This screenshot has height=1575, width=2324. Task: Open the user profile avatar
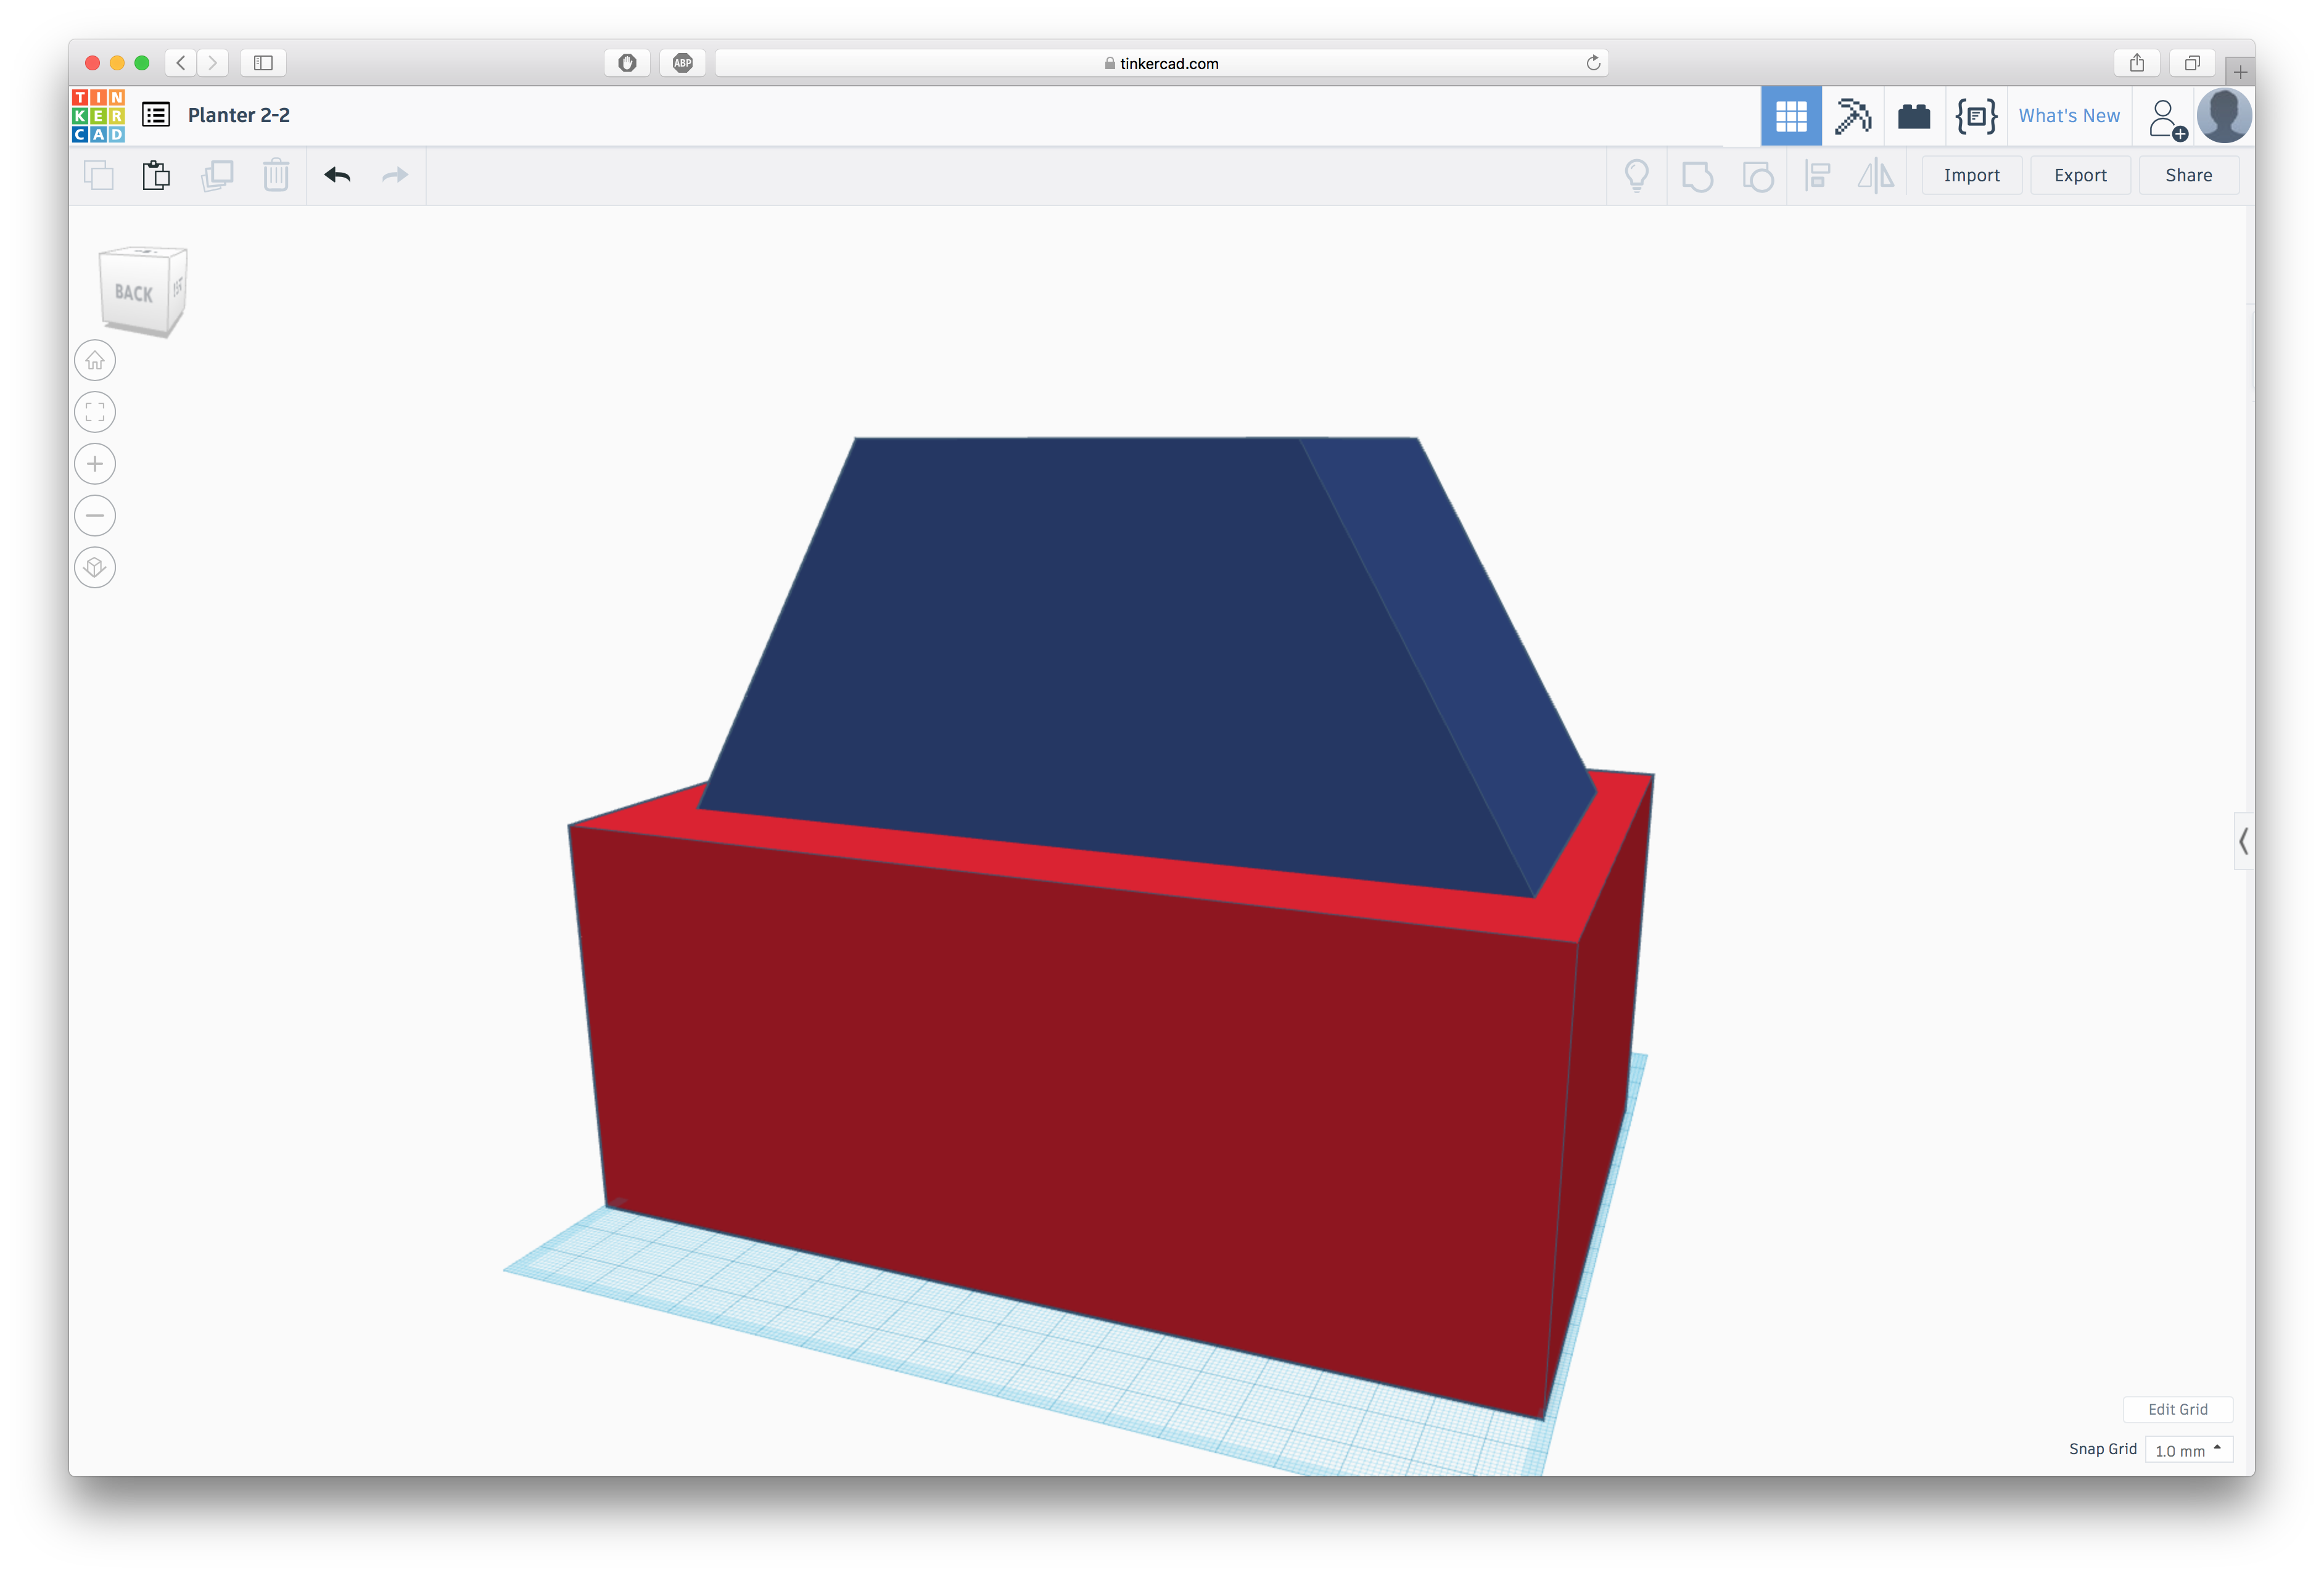click(x=2223, y=116)
